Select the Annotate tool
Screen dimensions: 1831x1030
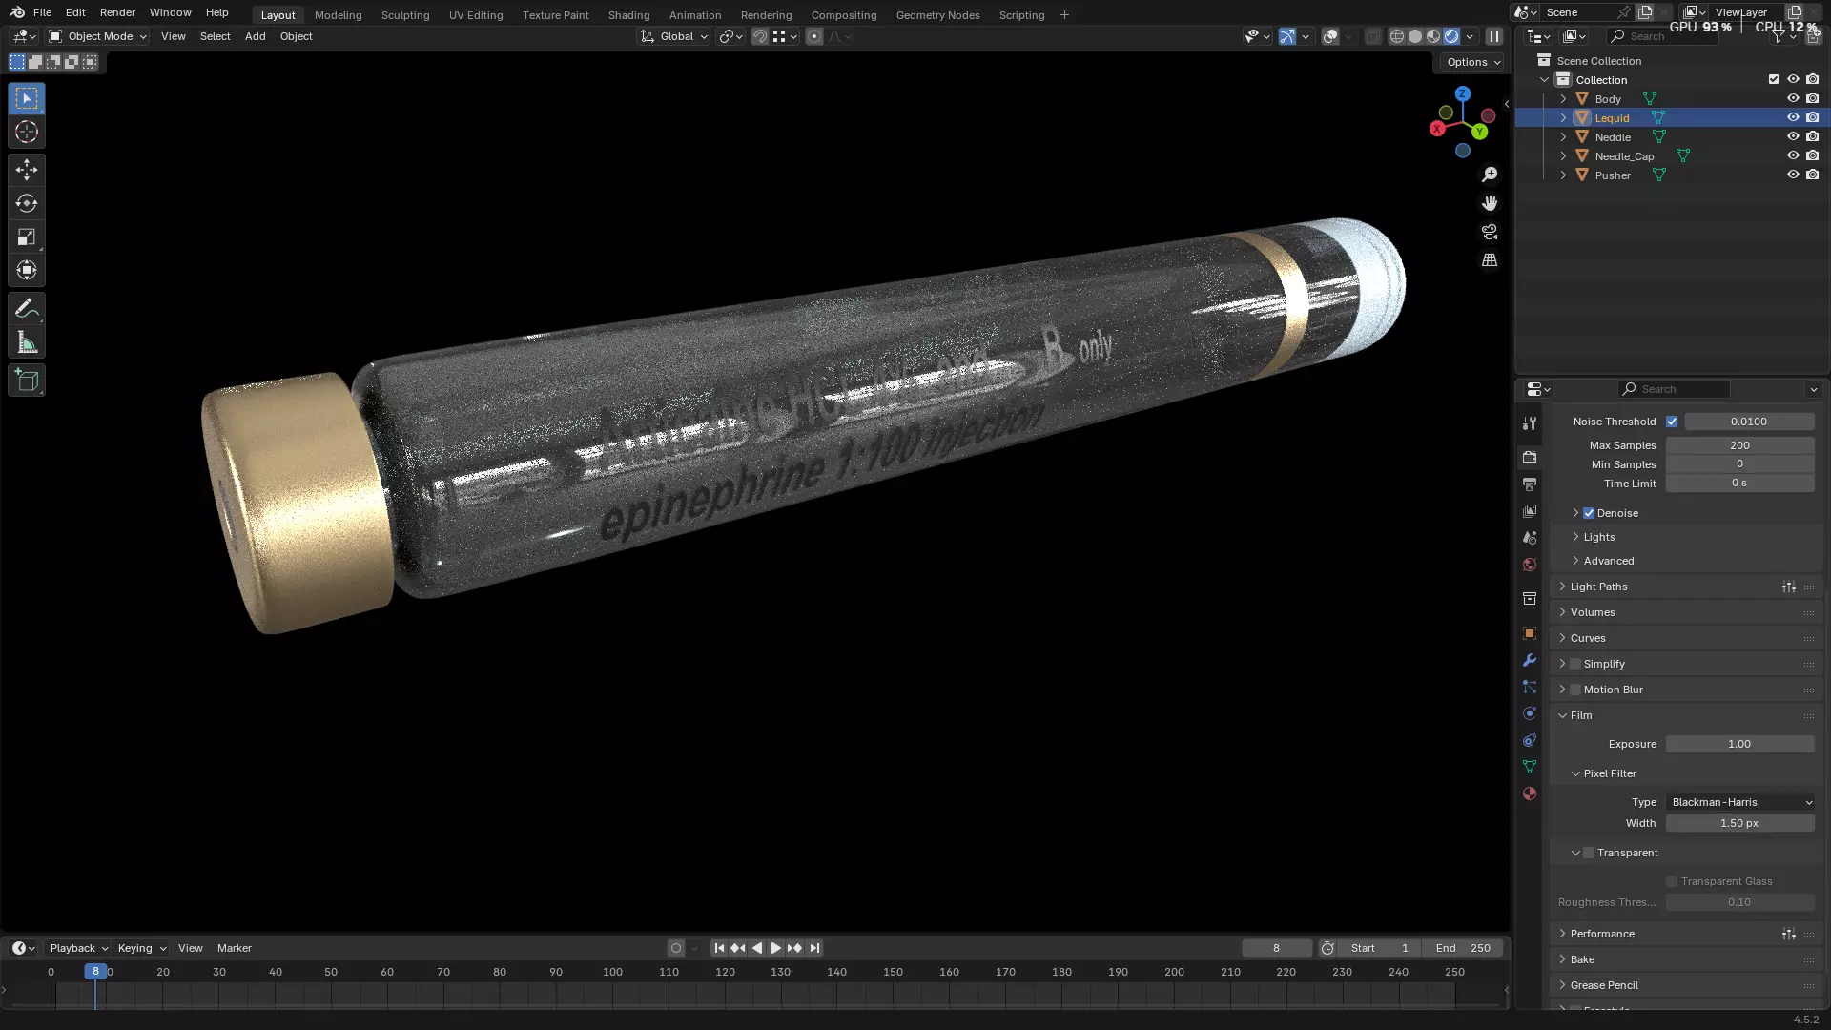[27, 309]
